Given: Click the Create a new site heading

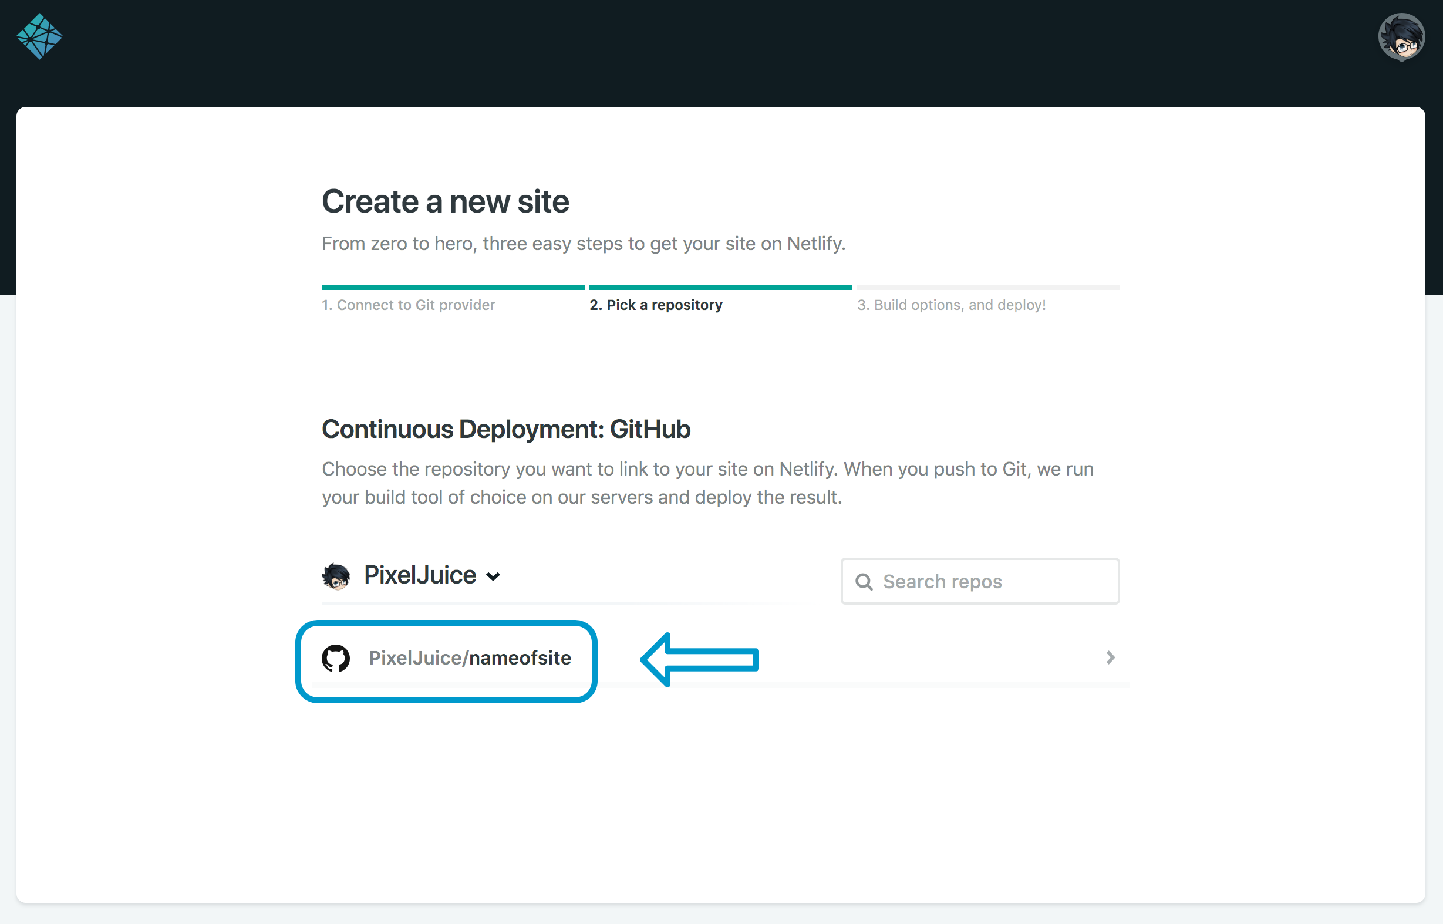Looking at the screenshot, I should point(445,201).
